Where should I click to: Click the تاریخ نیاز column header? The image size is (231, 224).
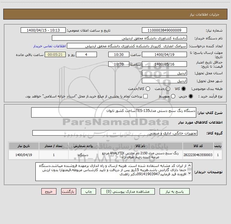tap(24, 146)
